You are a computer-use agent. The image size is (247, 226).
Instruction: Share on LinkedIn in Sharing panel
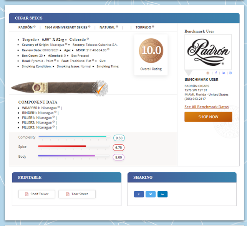[162, 194]
